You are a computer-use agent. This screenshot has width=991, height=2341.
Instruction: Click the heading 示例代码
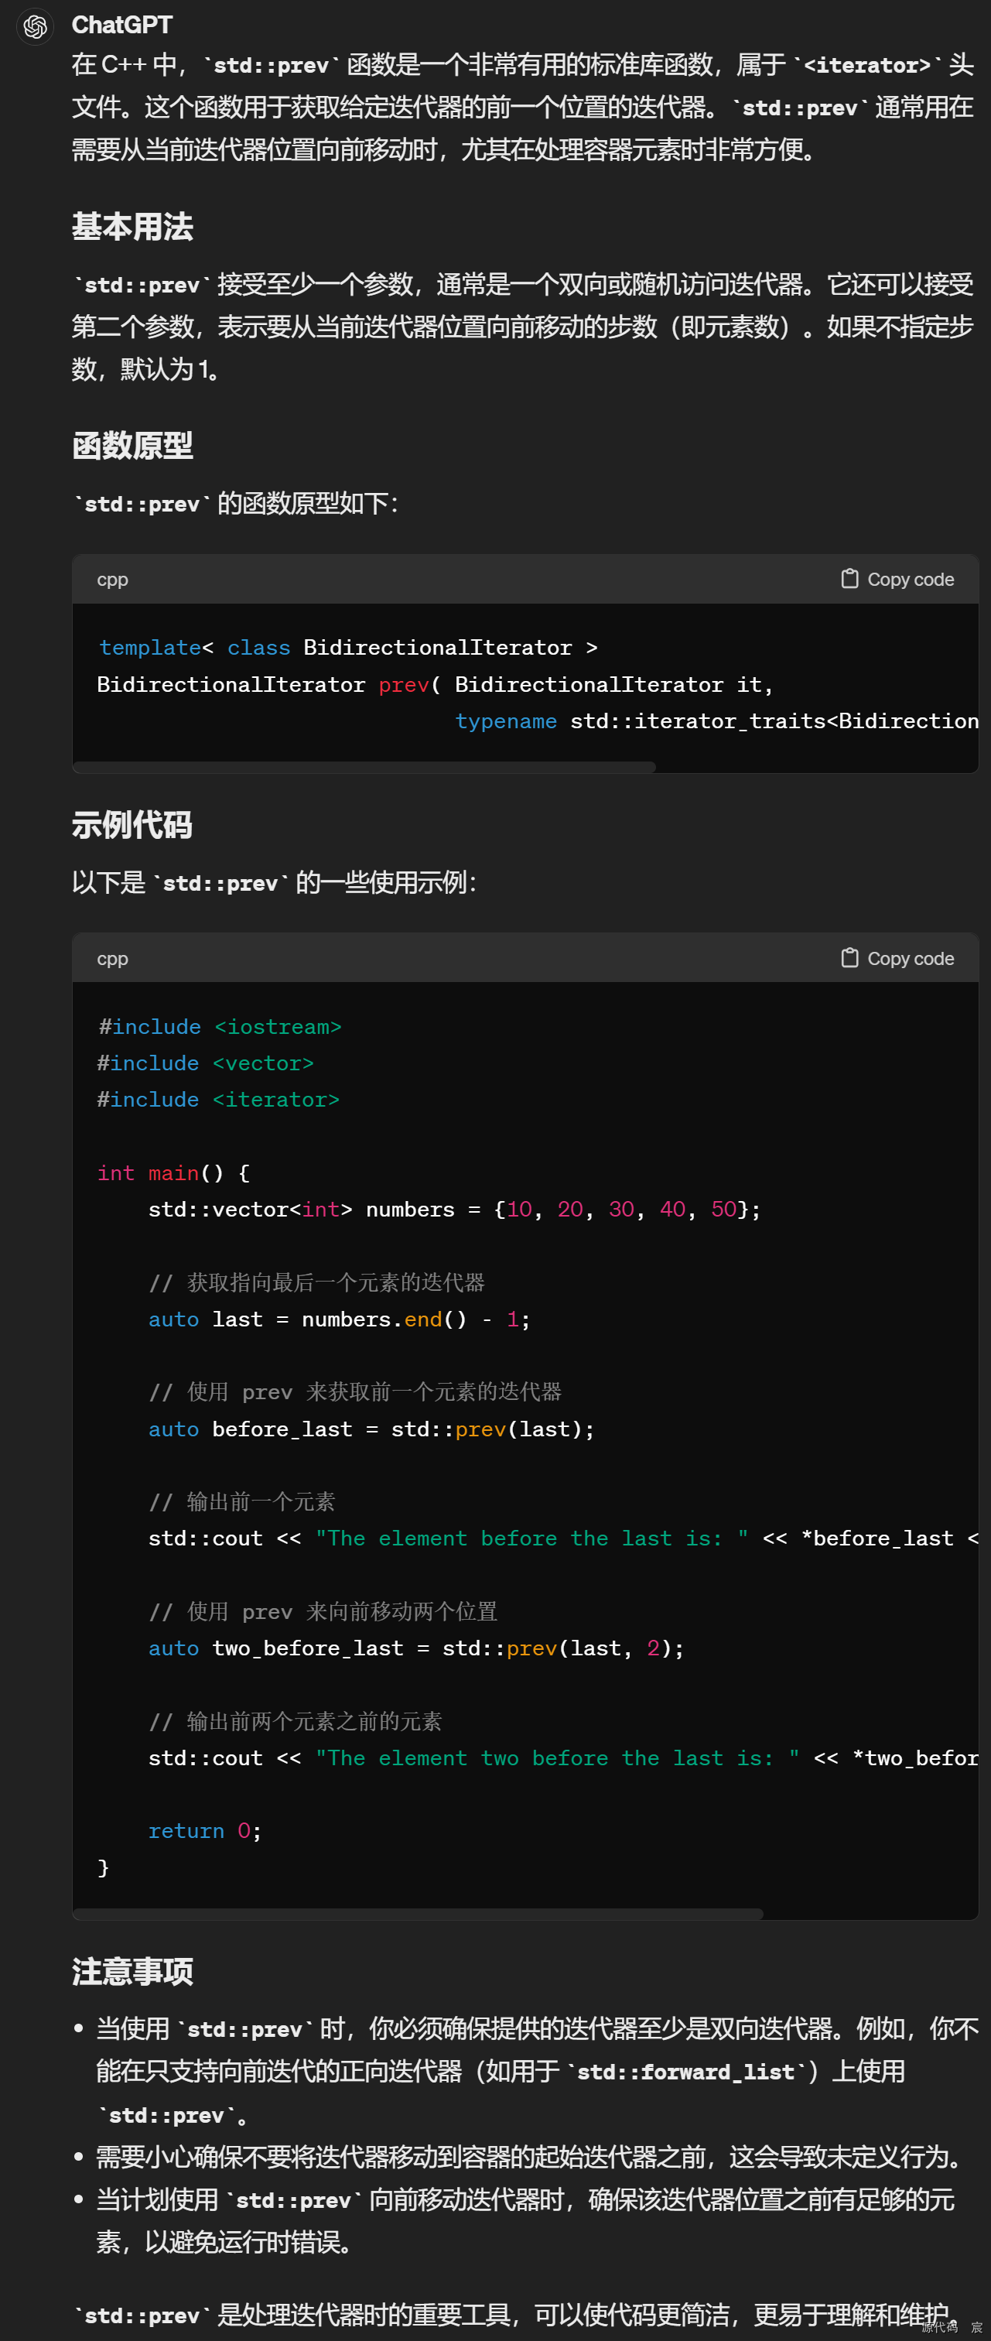click(x=132, y=825)
